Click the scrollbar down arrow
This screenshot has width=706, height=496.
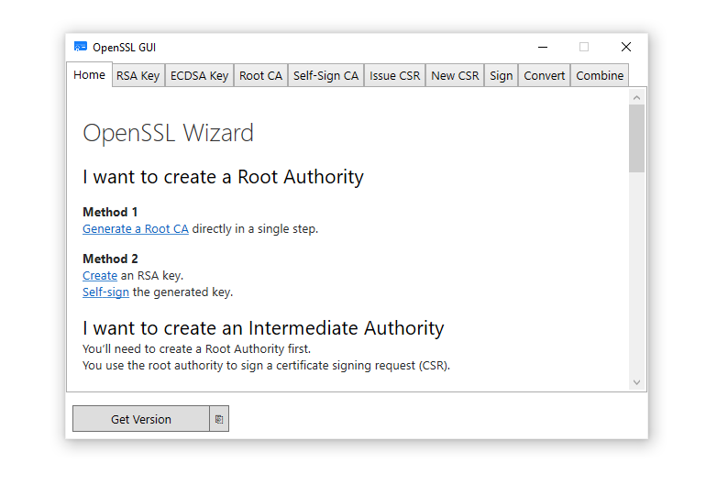coord(636,382)
